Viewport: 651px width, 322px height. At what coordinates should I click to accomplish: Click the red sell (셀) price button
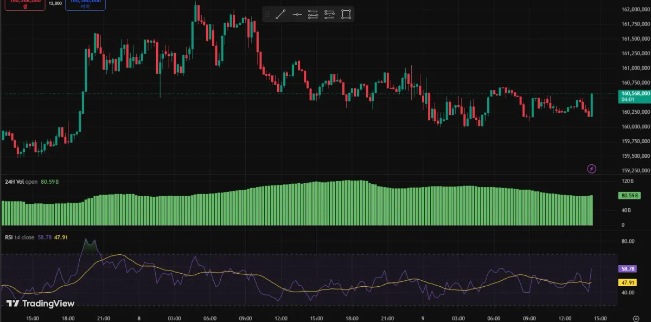(25, 4)
